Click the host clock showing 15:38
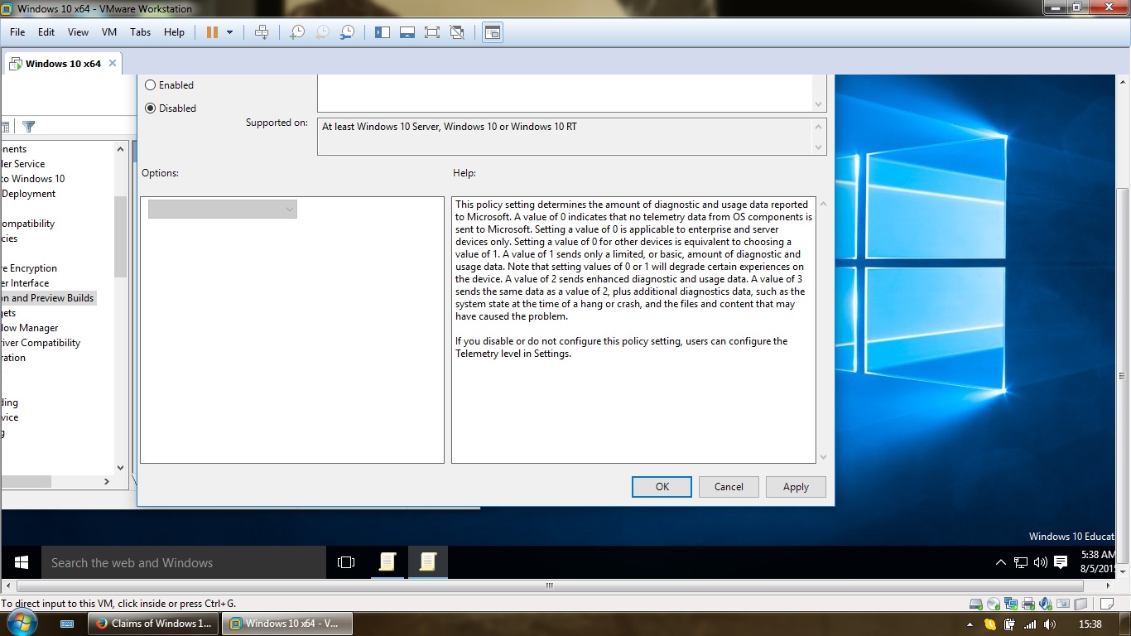This screenshot has width=1131, height=636. pos(1090,624)
